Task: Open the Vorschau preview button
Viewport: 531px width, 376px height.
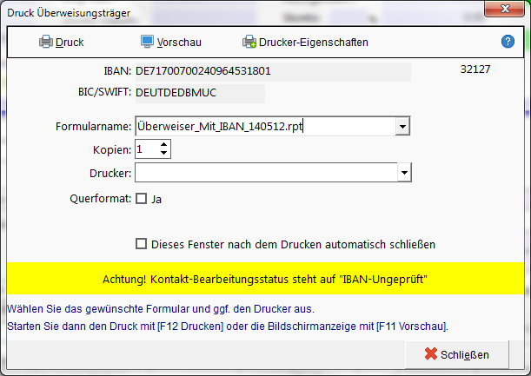Action: [x=171, y=43]
